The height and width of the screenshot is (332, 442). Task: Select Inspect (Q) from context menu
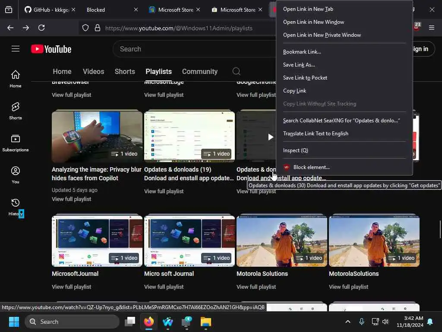(344, 150)
